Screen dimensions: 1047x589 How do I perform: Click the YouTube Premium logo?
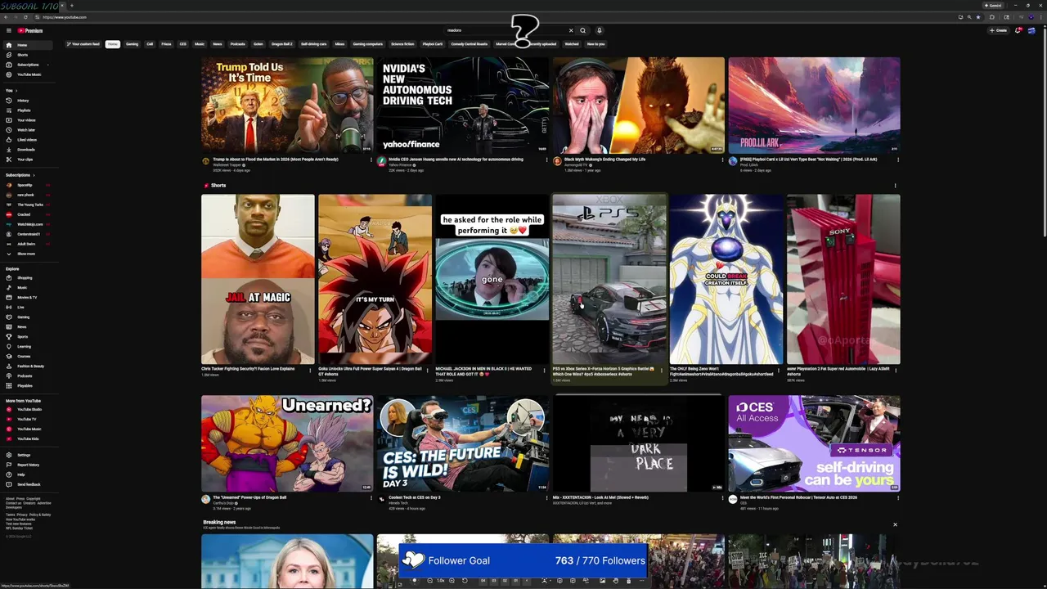tap(30, 30)
